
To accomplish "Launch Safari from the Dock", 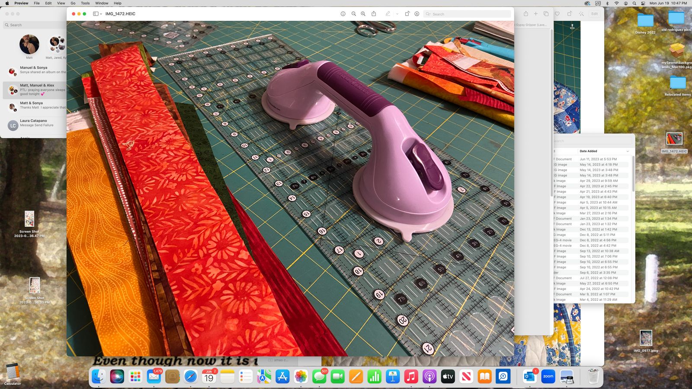I will 191,376.
